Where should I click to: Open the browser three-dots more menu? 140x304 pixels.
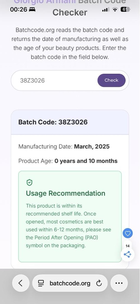click(119, 283)
